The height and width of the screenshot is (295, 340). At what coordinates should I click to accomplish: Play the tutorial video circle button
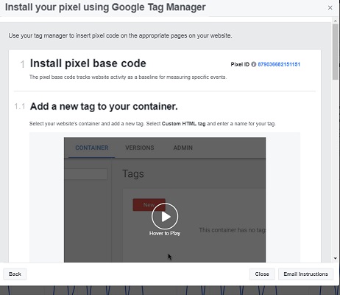tap(165, 216)
